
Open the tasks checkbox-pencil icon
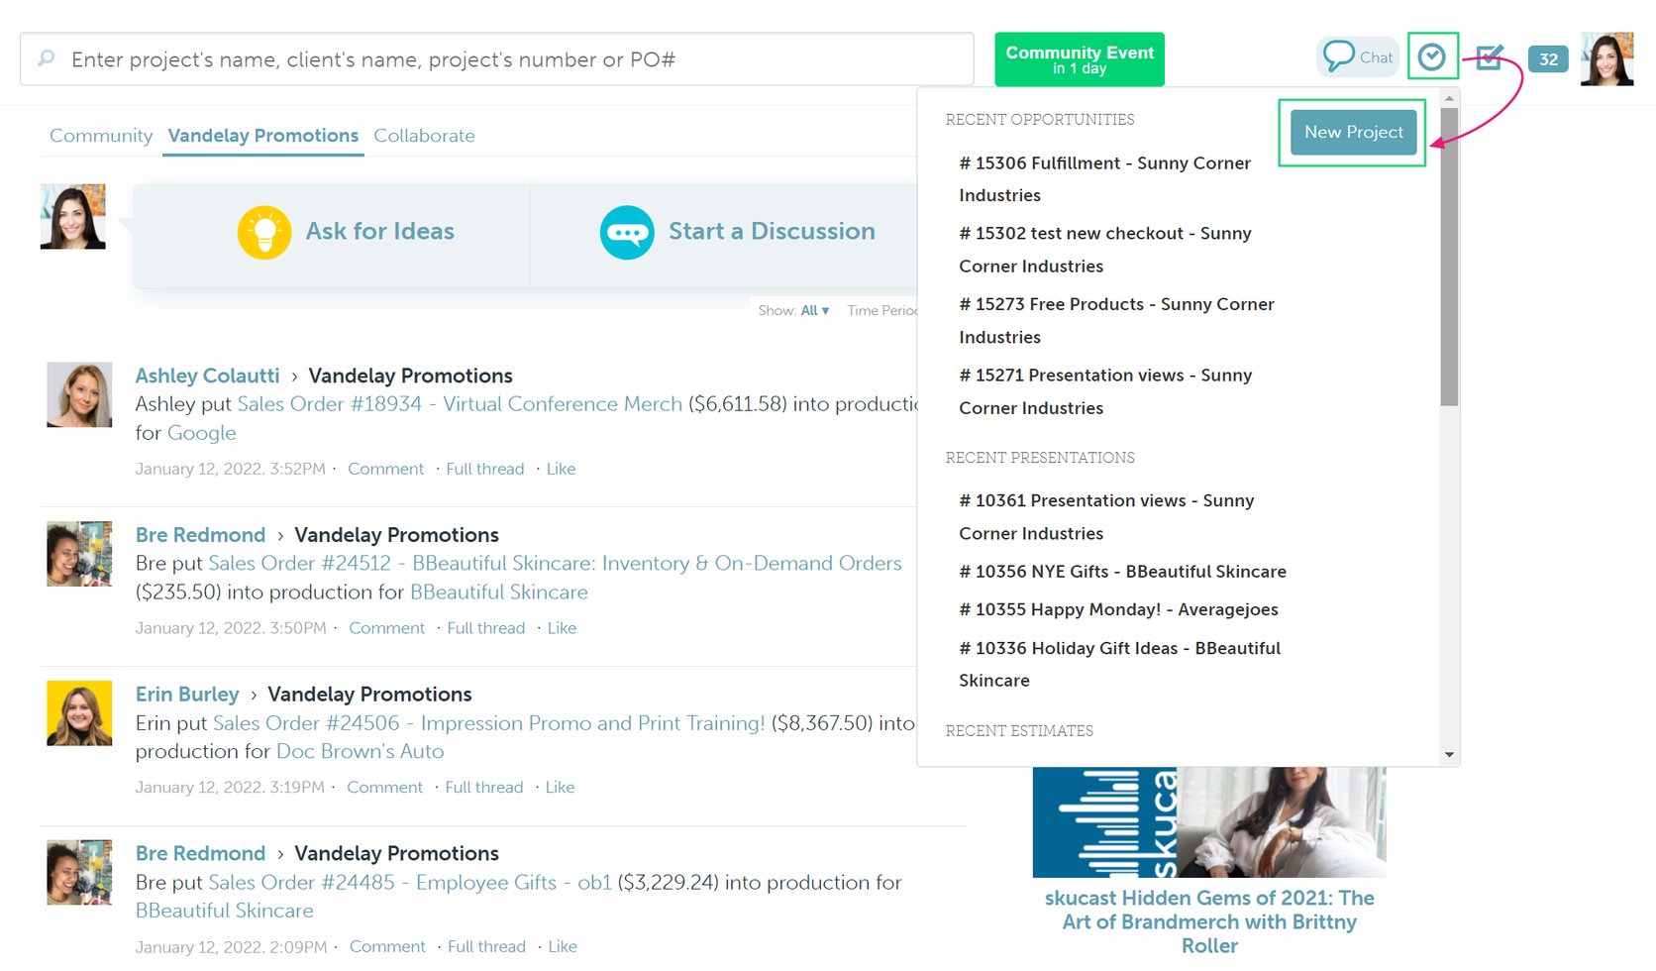click(x=1490, y=57)
